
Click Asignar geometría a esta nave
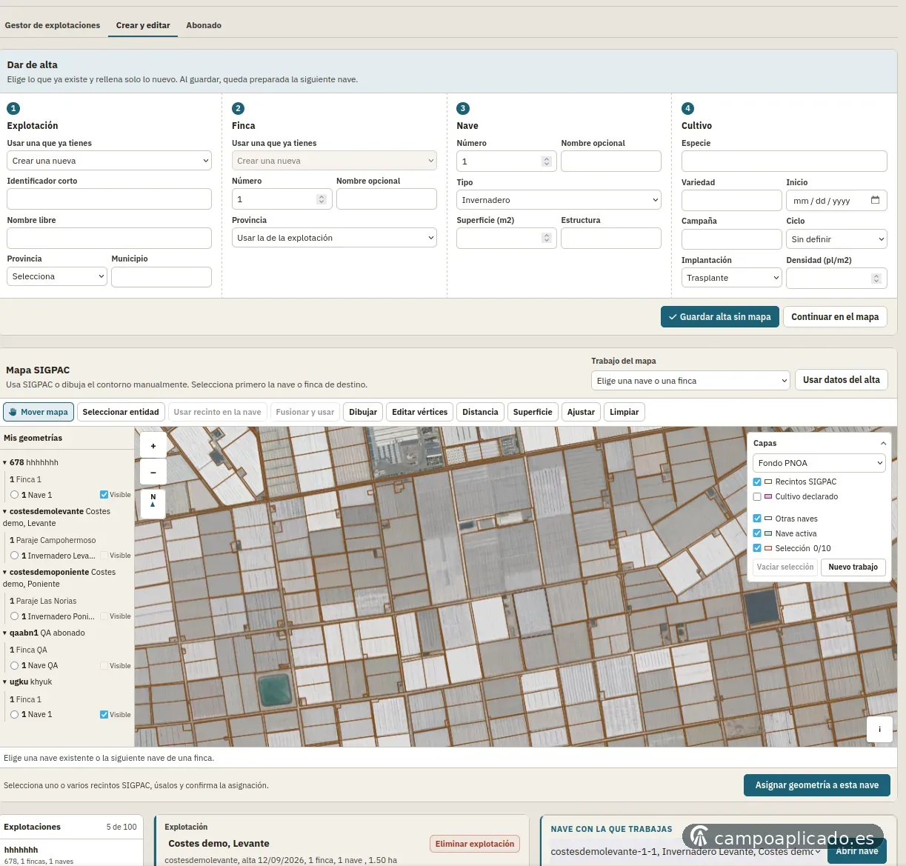817,785
